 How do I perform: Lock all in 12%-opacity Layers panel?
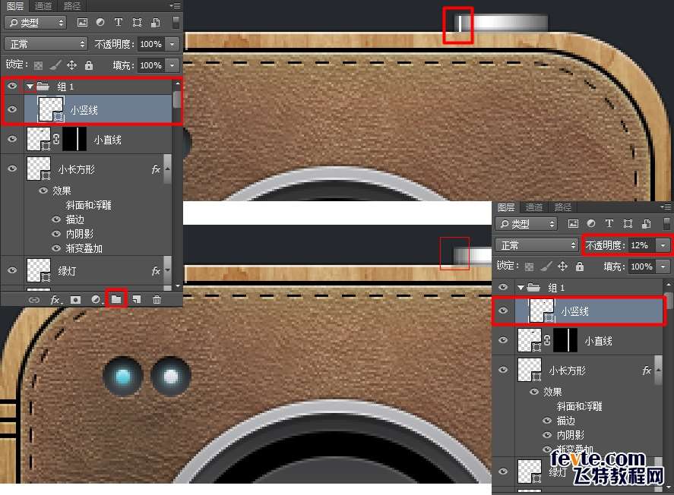click(x=580, y=266)
